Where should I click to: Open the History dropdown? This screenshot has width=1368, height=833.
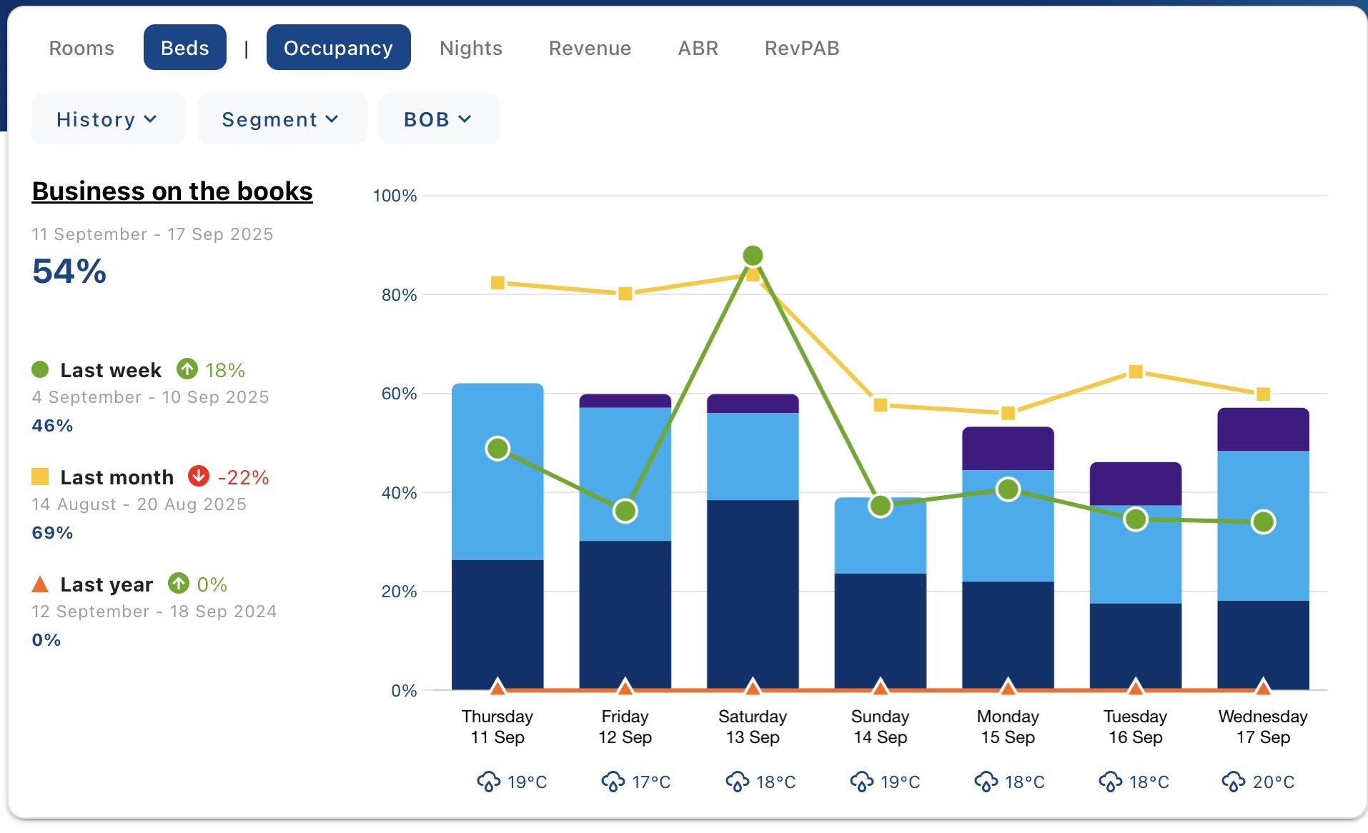coord(107,119)
